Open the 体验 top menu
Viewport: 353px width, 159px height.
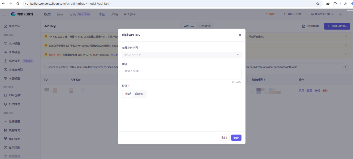pyautogui.click(x=102, y=14)
